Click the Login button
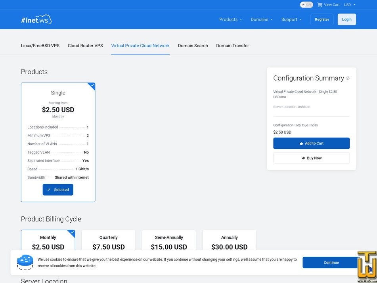The width and height of the screenshot is (377, 283). pyautogui.click(x=347, y=19)
